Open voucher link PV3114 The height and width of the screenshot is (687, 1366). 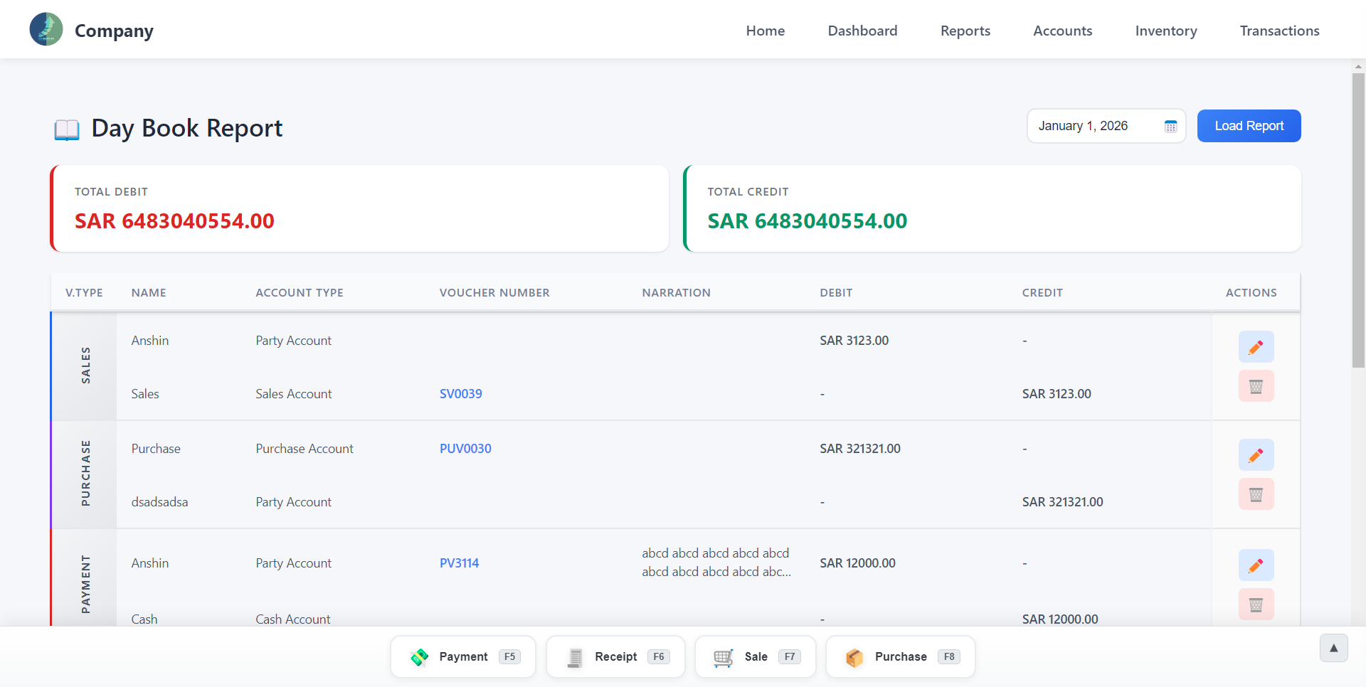coord(460,563)
